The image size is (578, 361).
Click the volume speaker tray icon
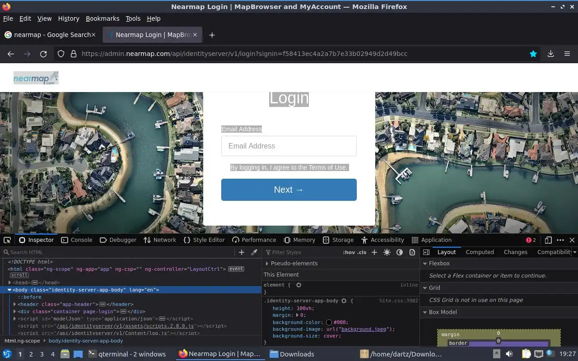click(x=509, y=354)
